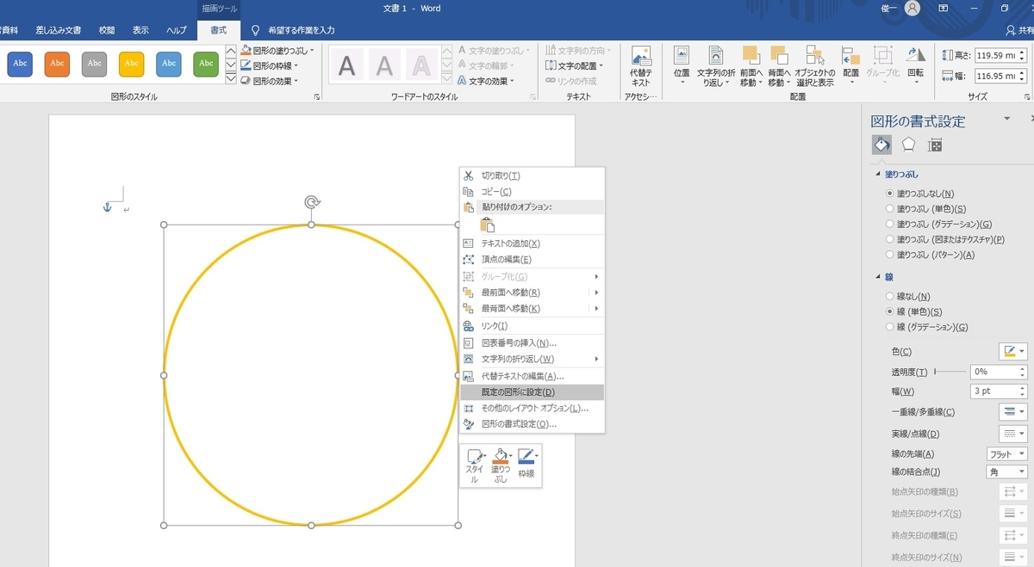Click 前面へ移動 ribbon icon
Image resolution: width=1034 pixels, height=567 pixels.
pos(751,65)
